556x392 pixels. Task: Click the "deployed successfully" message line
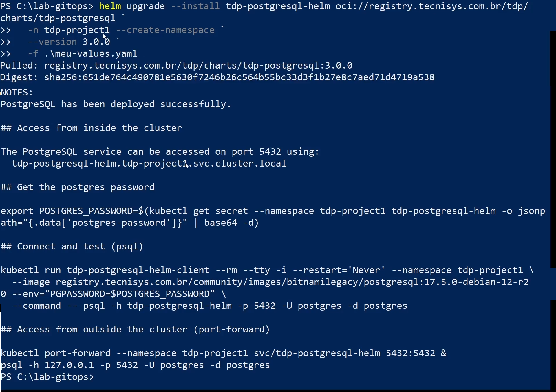point(116,104)
